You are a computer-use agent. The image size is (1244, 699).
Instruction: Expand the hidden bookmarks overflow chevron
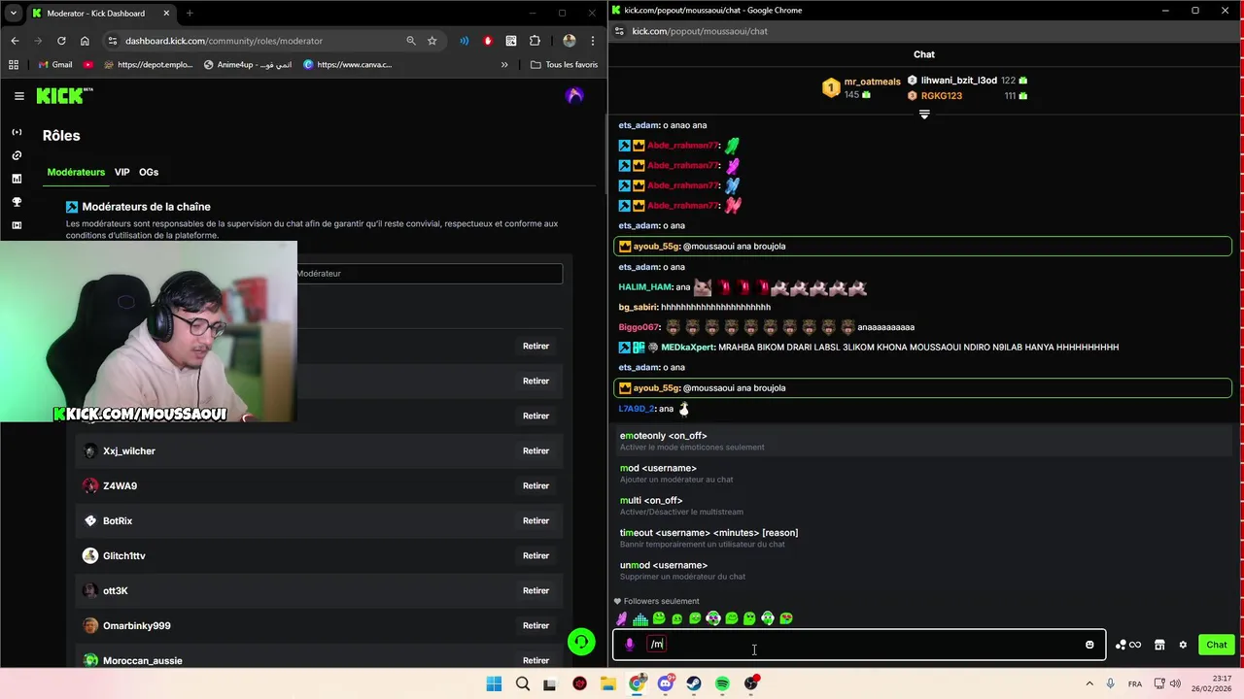tap(504, 65)
